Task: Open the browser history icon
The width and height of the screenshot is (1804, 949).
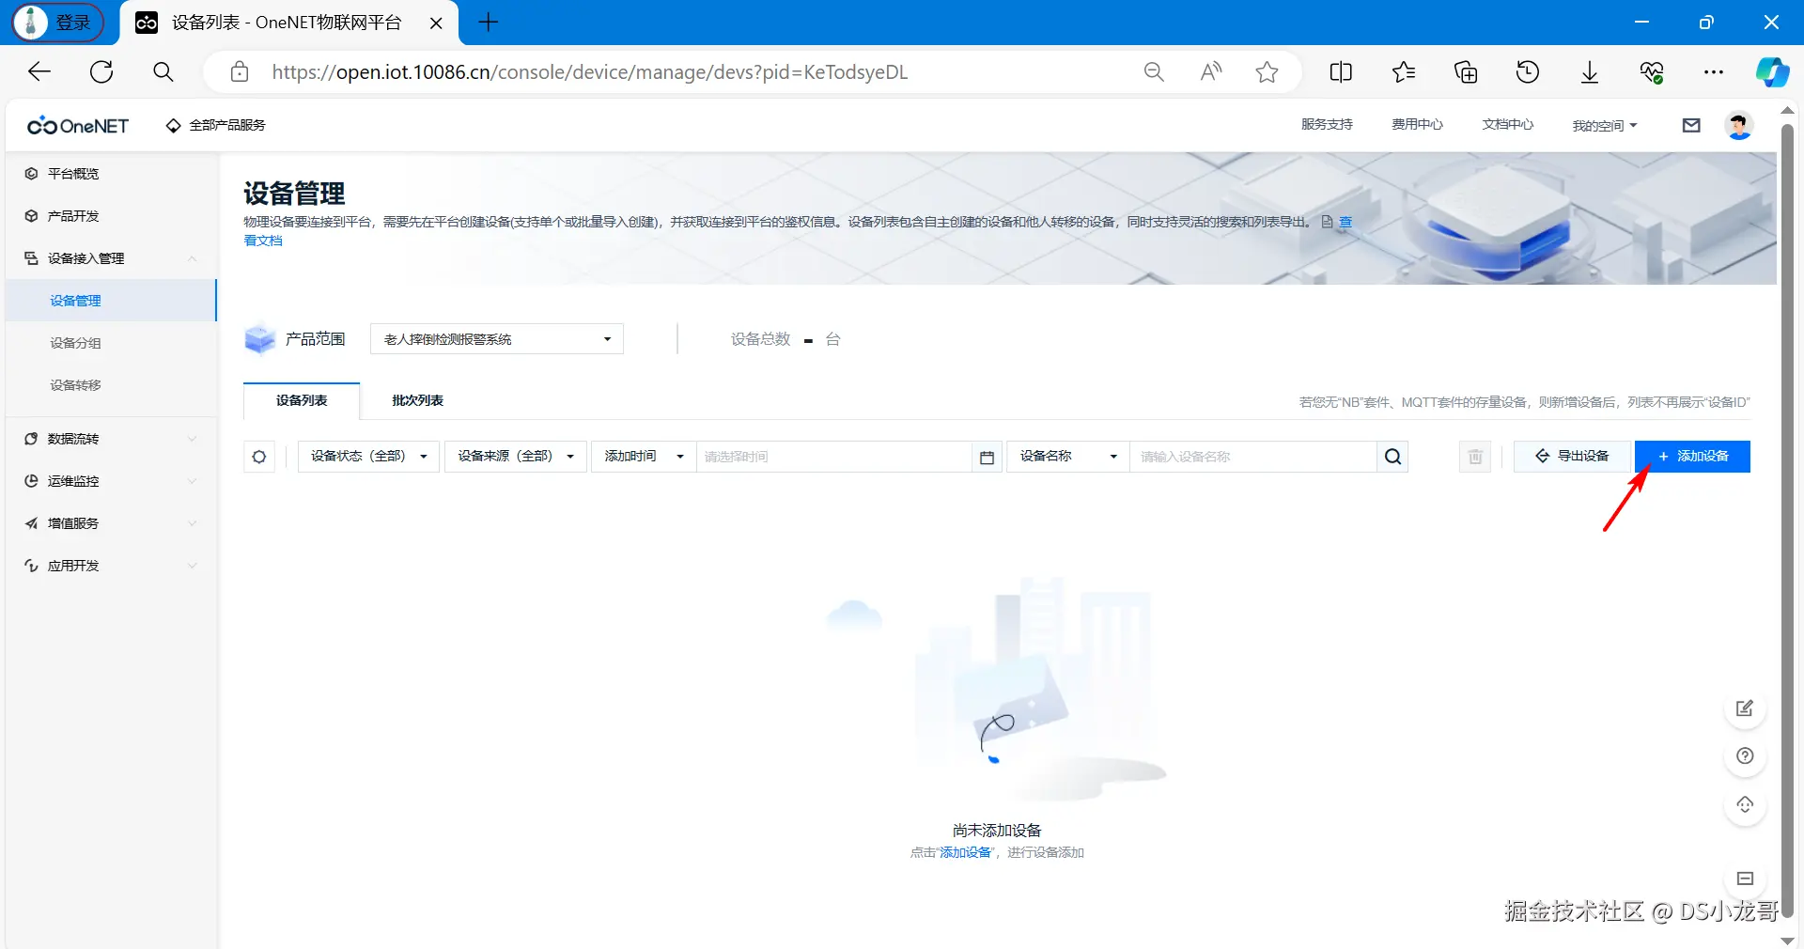Action: (x=1528, y=72)
